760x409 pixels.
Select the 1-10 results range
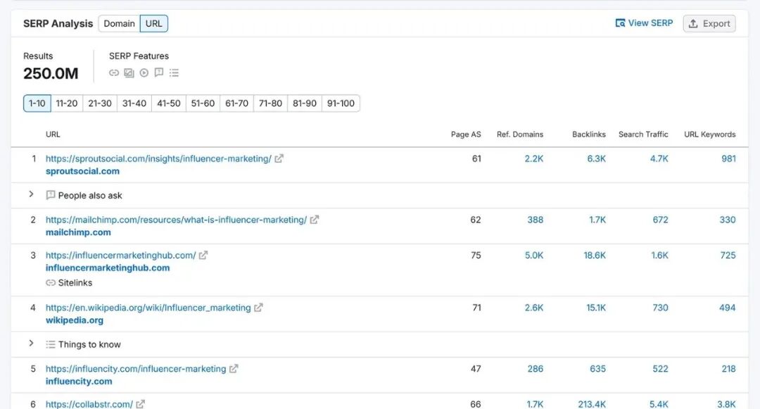click(x=37, y=103)
